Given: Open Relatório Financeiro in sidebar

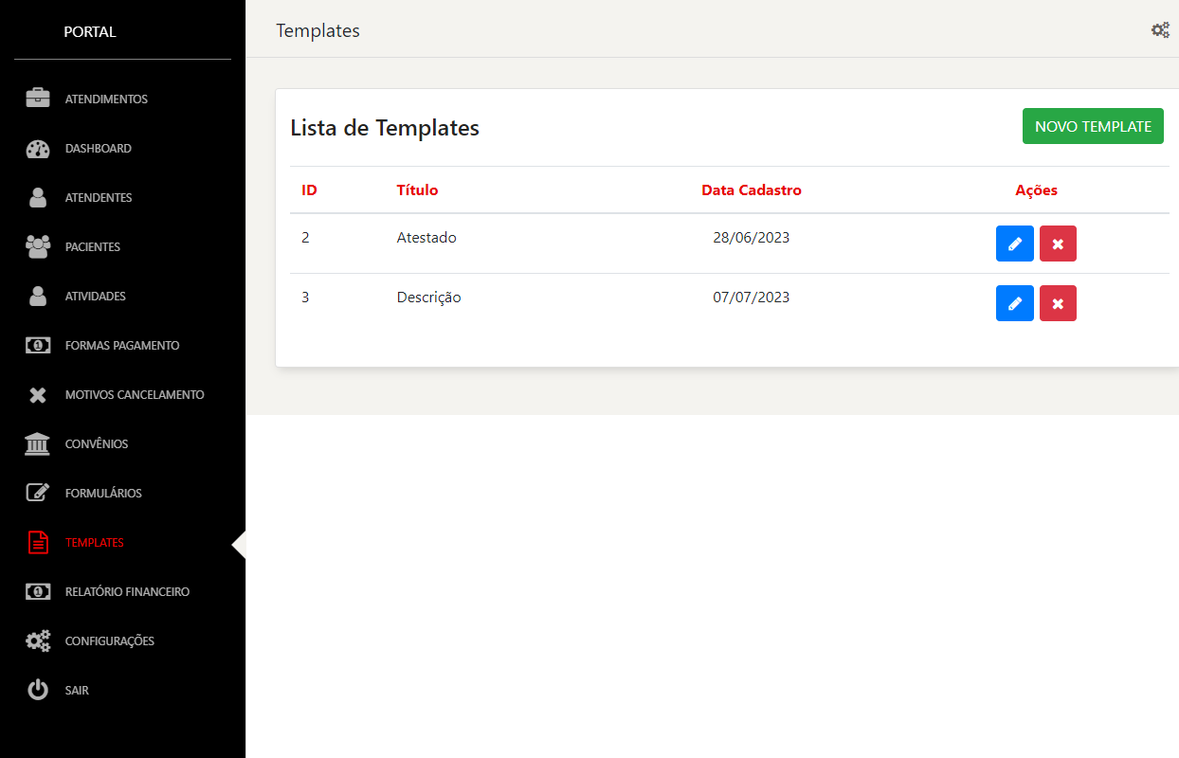Looking at the screenshot, I should 127,592.
